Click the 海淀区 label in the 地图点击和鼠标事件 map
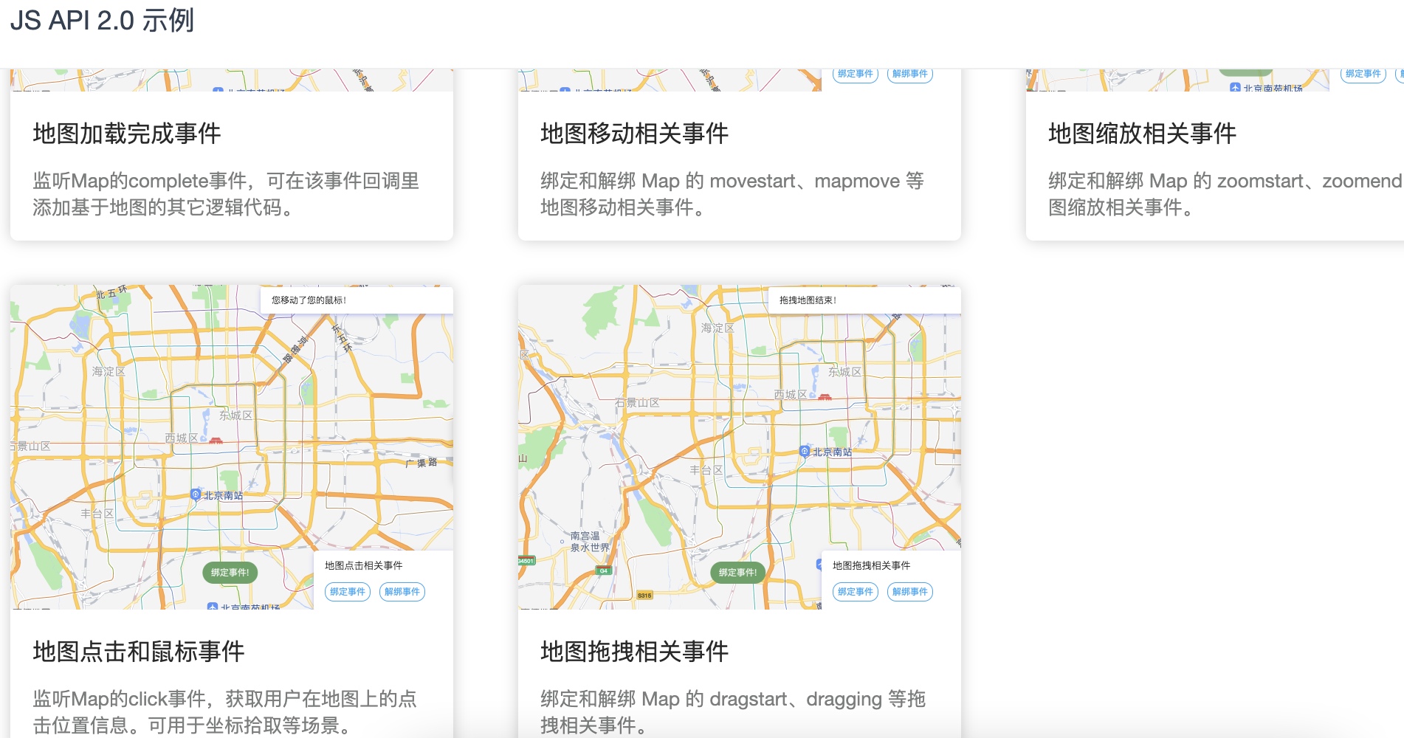Screen dimensions: 1404x738 coord(109,371)
